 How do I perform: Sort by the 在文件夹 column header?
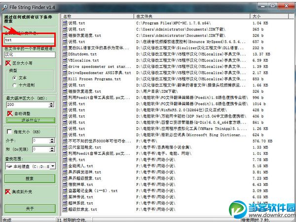click(x=192, y=16)
